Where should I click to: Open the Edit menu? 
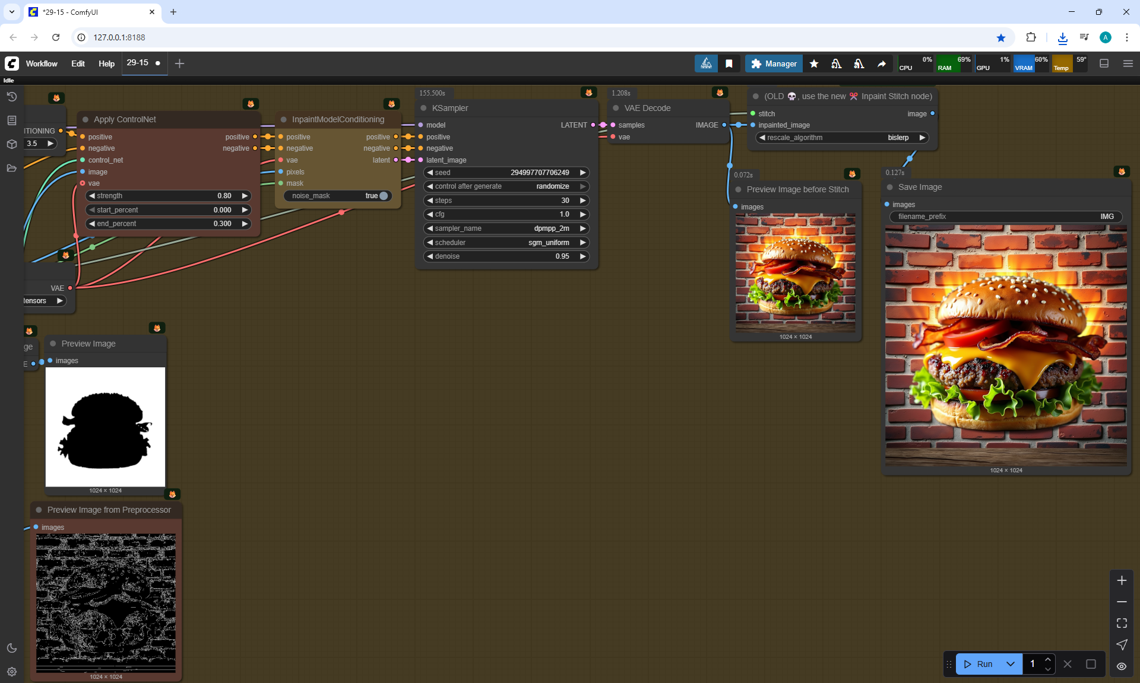coord(78,63)
